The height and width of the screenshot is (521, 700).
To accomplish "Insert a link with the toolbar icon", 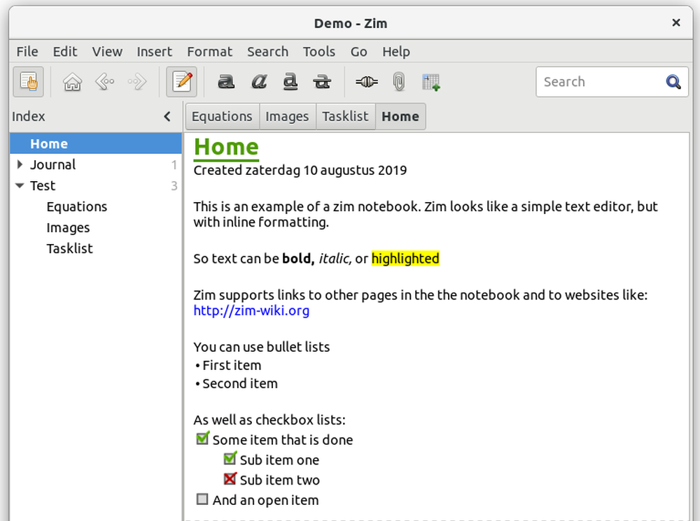I will (367, 82).
